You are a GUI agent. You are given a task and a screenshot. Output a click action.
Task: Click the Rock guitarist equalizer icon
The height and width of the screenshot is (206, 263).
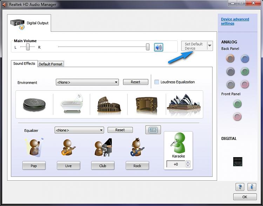pos(137,147)
